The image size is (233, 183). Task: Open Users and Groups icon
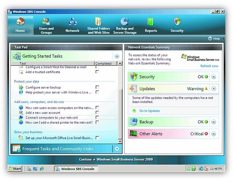[x=46, y=22]
